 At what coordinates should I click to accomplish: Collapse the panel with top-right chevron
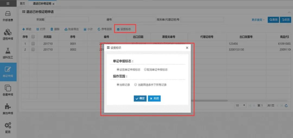pos(289,12)
